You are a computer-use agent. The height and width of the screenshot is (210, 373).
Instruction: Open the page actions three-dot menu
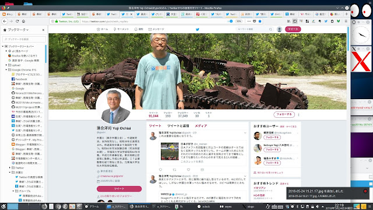tap(249, 21)
